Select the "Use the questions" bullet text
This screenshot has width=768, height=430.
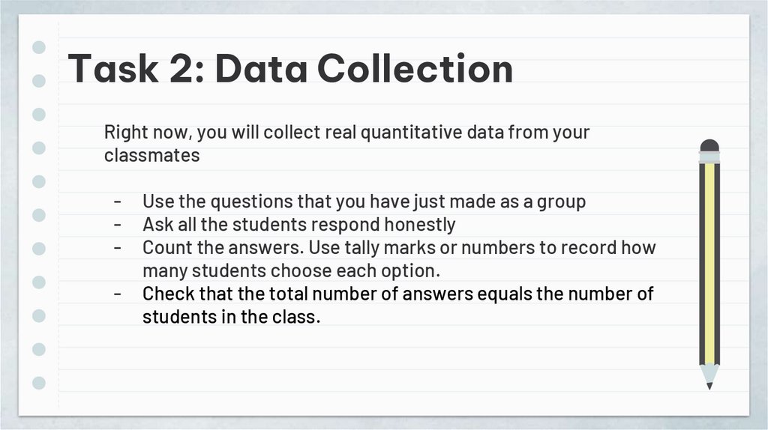364,202
